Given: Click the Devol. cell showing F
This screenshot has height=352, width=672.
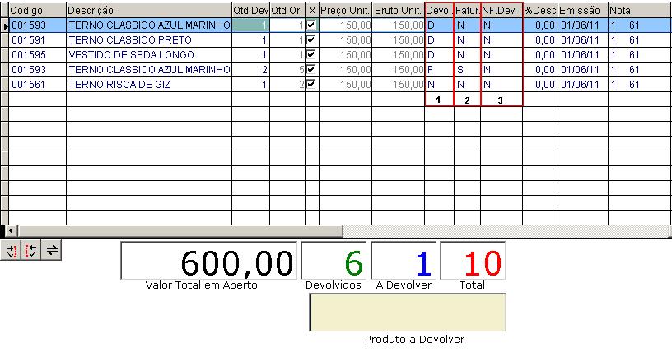Looking at the screenshot, I should 439,69.
